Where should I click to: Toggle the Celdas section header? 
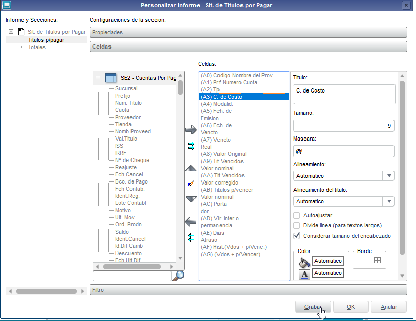[x=248, y=47]
